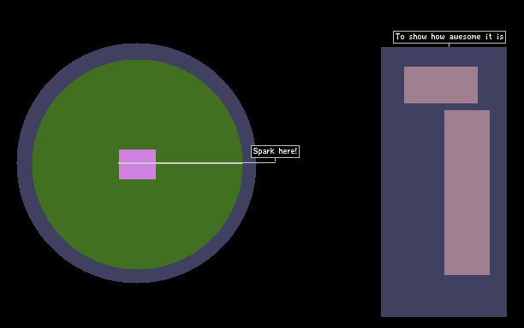Click blue-gray area below the tall pink bar
Image resolution: width=524 pixels, height=328 pixels.
[467, 296]
